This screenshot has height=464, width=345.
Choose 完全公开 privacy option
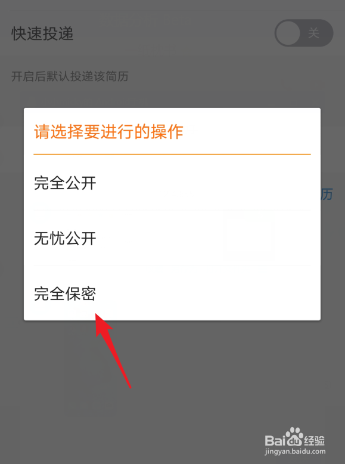172,182
